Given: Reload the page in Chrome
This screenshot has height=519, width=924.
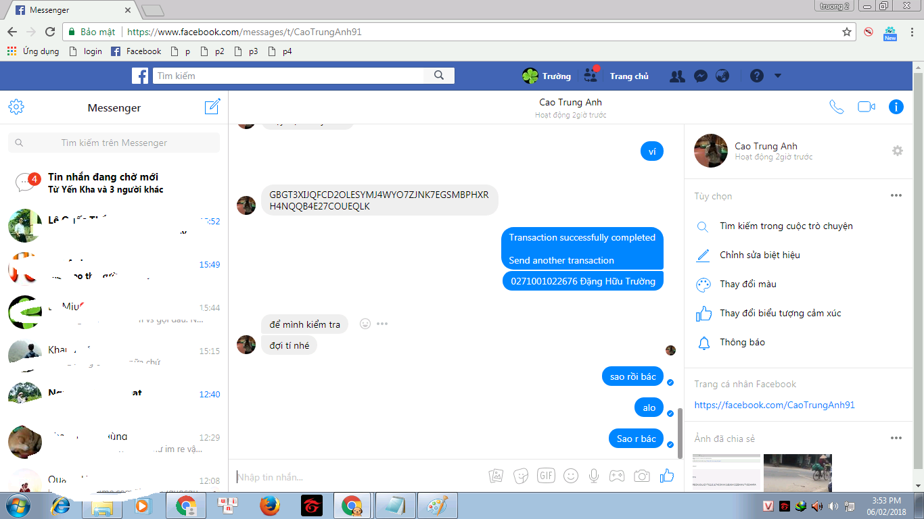Looking at the screenshot, I should pos(49,32).
